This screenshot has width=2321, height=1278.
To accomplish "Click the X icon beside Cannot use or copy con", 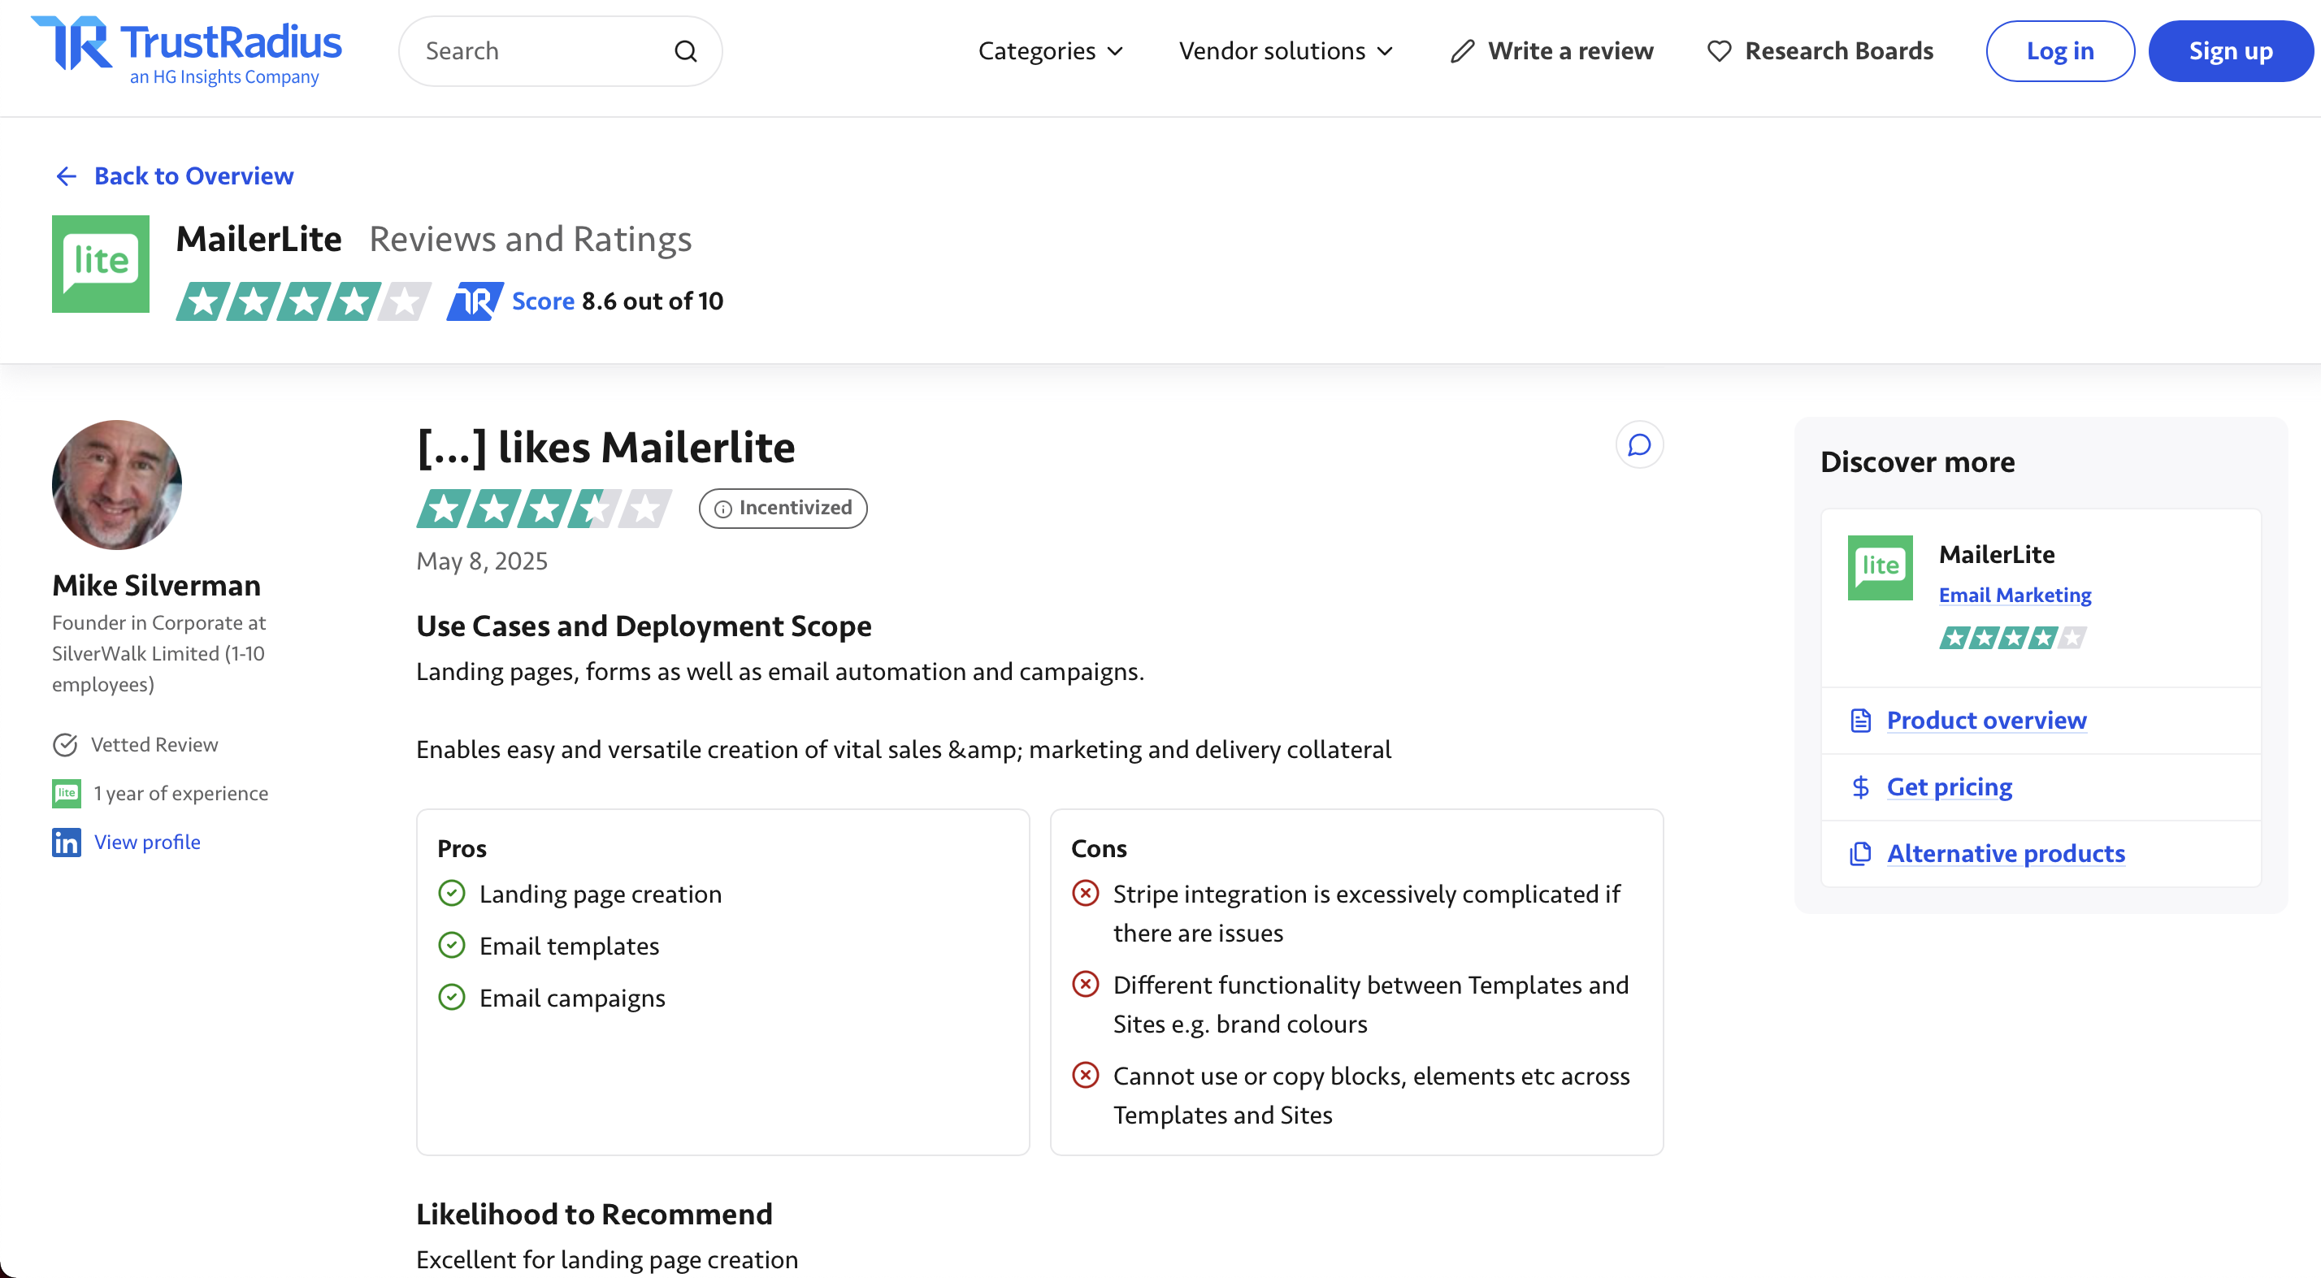I will 1086,1077.
